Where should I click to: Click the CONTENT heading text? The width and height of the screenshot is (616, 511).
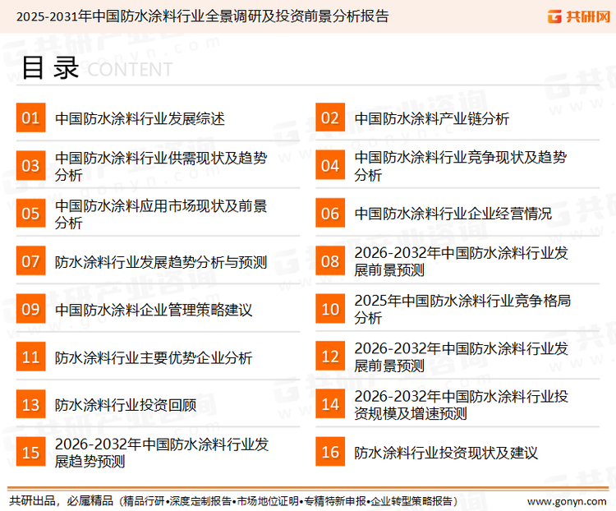tap(130, 70)
